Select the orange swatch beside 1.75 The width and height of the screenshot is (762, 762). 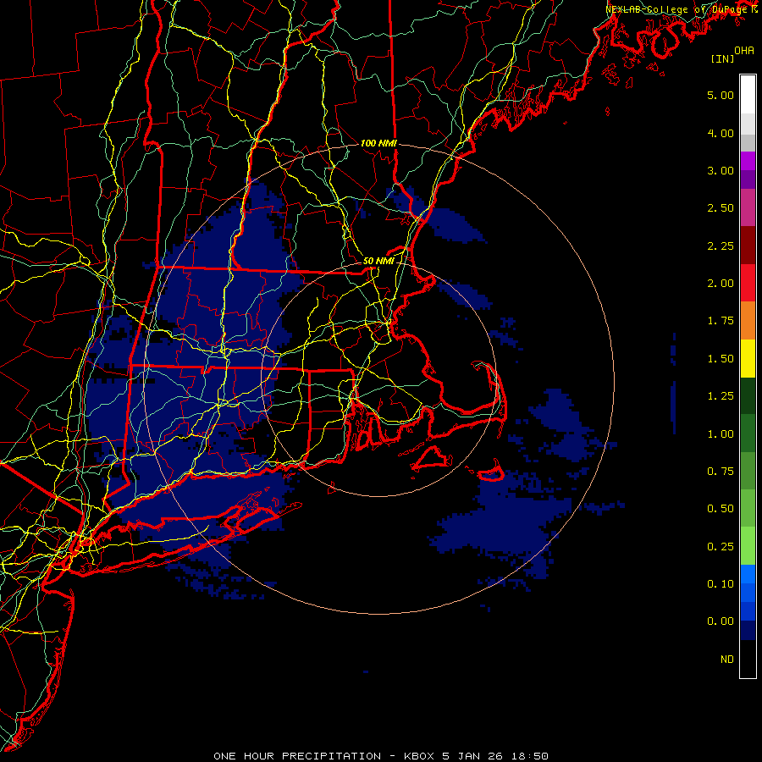click(748, 320)
